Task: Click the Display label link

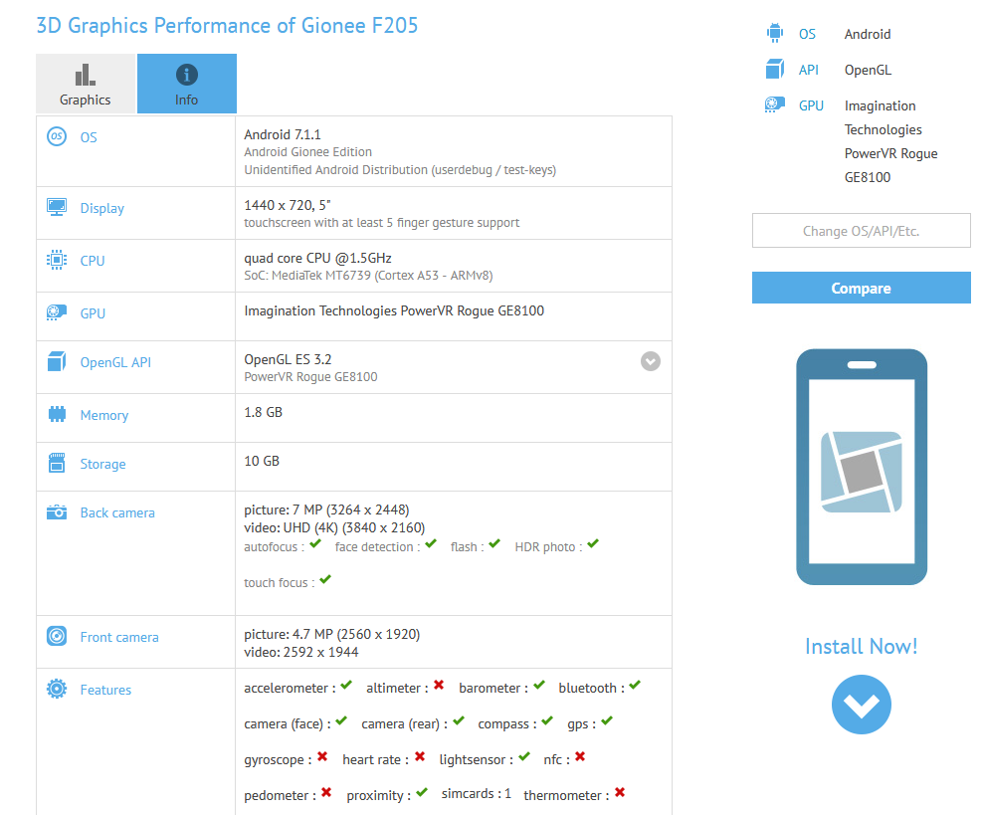Action: coord(102,208)
